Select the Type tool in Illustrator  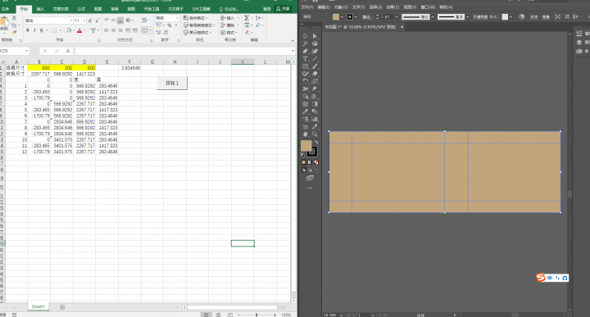[x=305, y=59]
